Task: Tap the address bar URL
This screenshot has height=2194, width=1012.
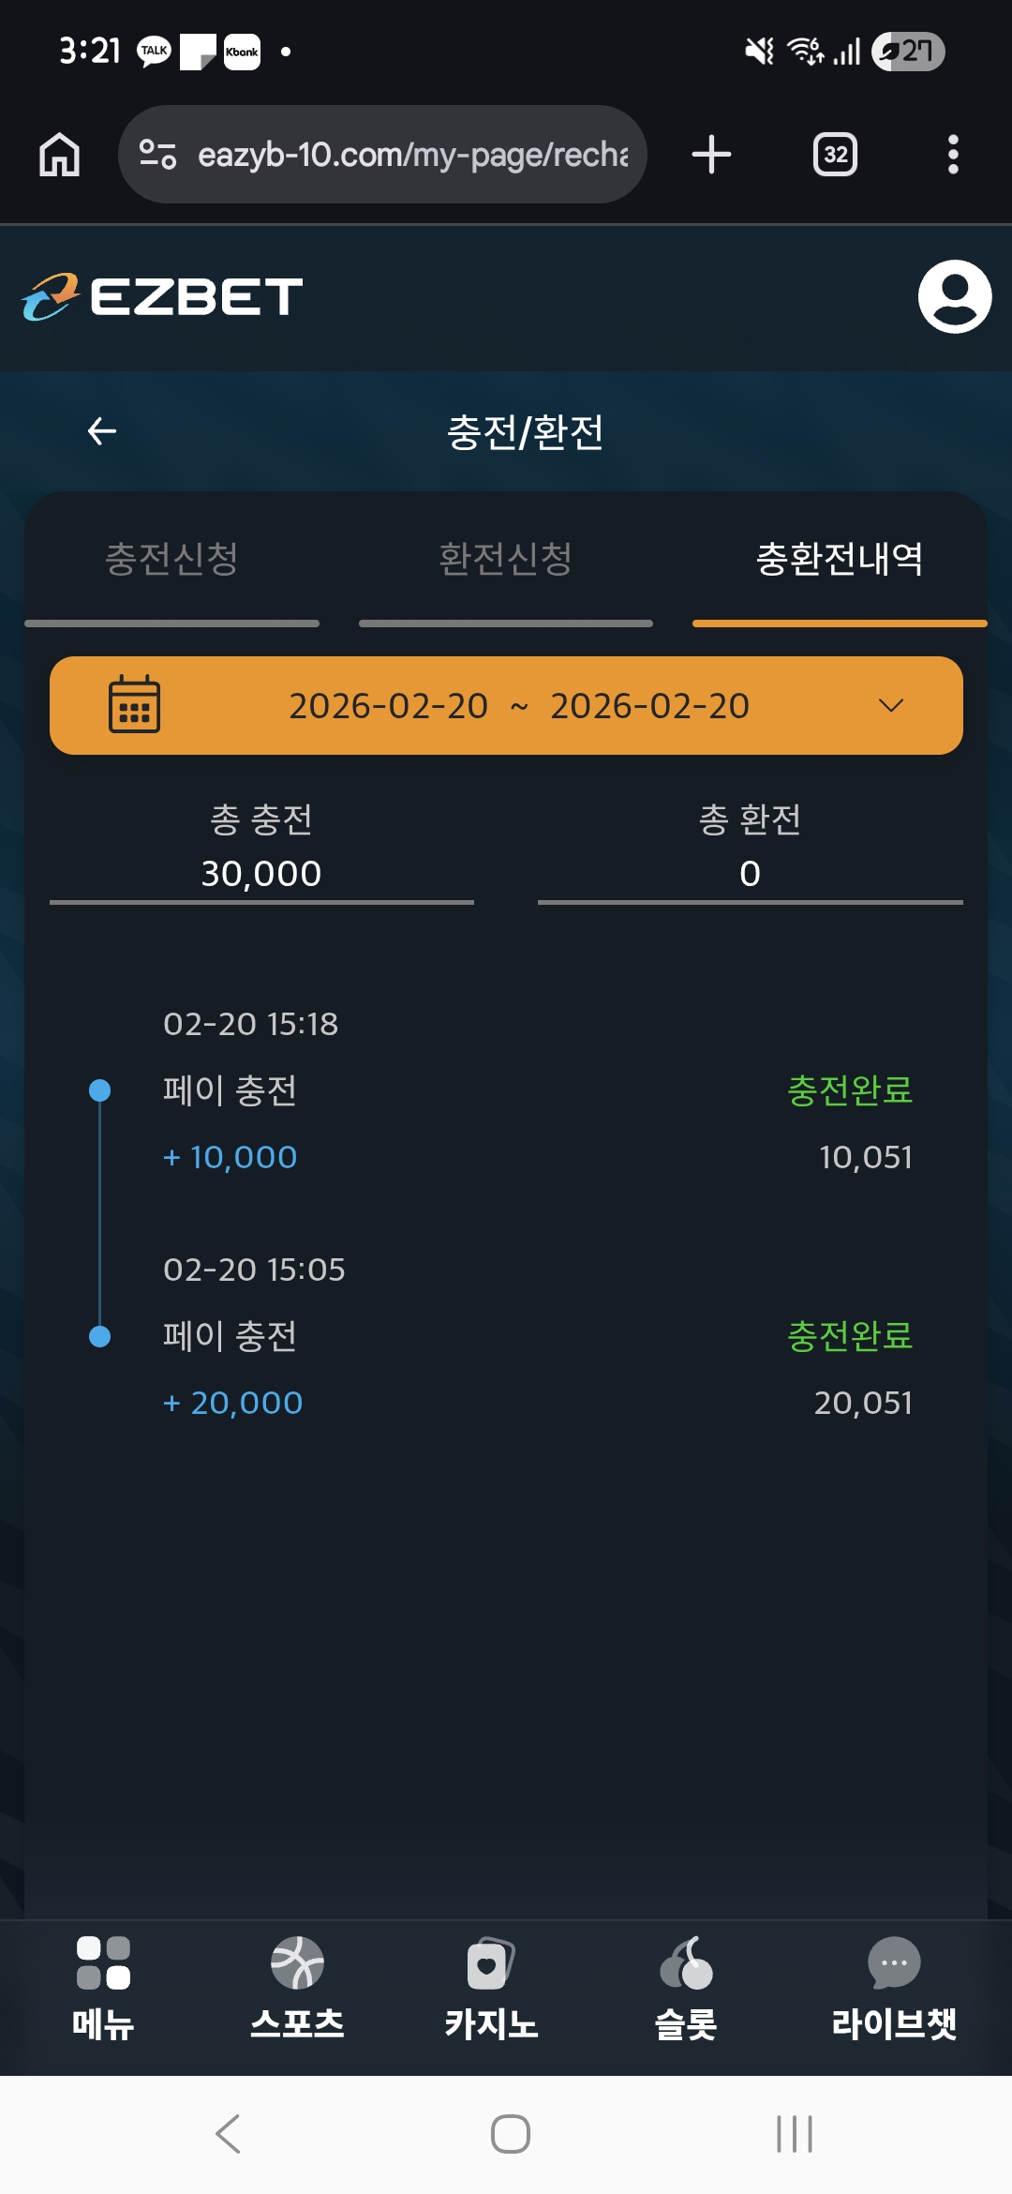Action: click(412, 155)
